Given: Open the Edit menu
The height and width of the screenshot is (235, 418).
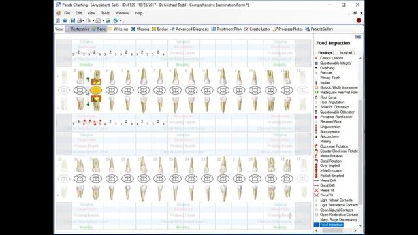Looking at the screenshot, I should 78,13.
